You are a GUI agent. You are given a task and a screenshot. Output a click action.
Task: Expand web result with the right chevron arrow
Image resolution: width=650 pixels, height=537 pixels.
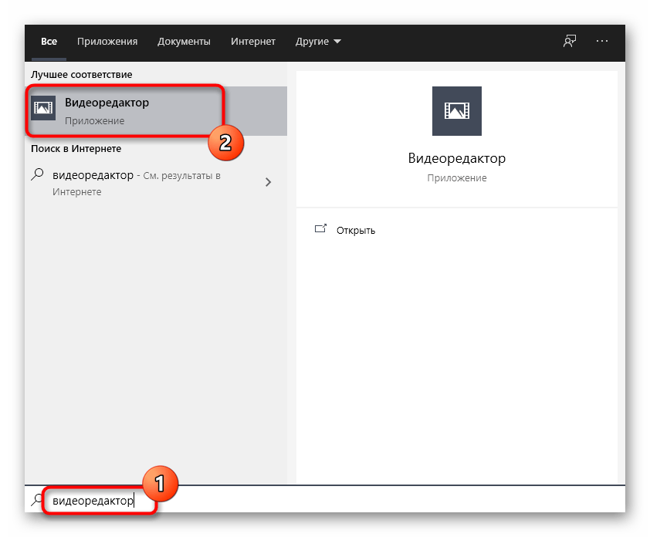[268, 183]
